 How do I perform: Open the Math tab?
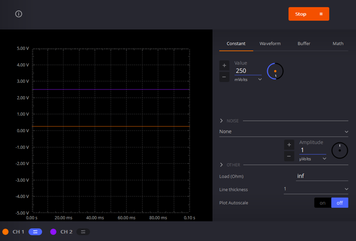[338, 44]
